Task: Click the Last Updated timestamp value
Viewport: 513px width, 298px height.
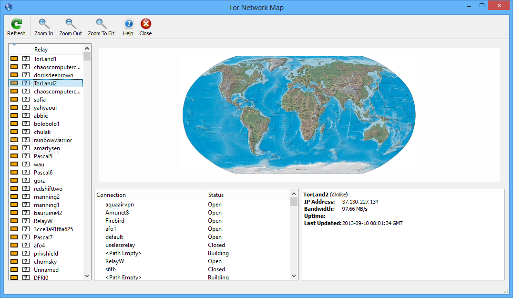Action: pyautogui.click(x=372, y=223)
